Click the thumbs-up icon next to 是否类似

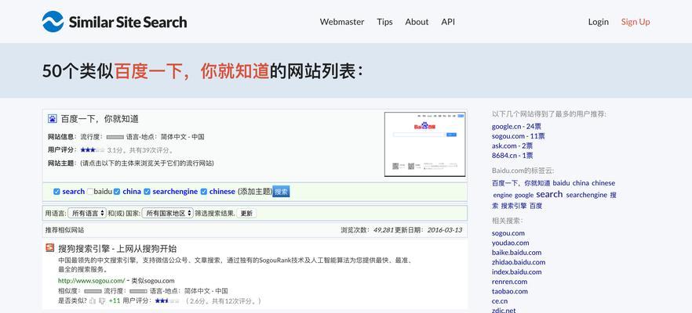[93, 301]
